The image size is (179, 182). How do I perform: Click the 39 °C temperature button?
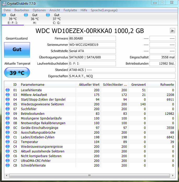tap(17, 72)
